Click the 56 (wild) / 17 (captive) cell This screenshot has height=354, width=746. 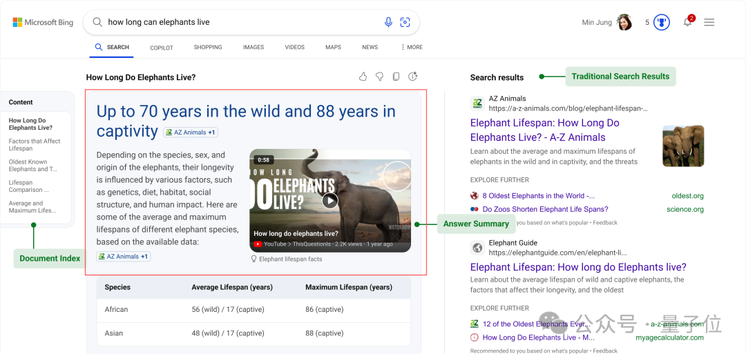[x=228, y=309]
